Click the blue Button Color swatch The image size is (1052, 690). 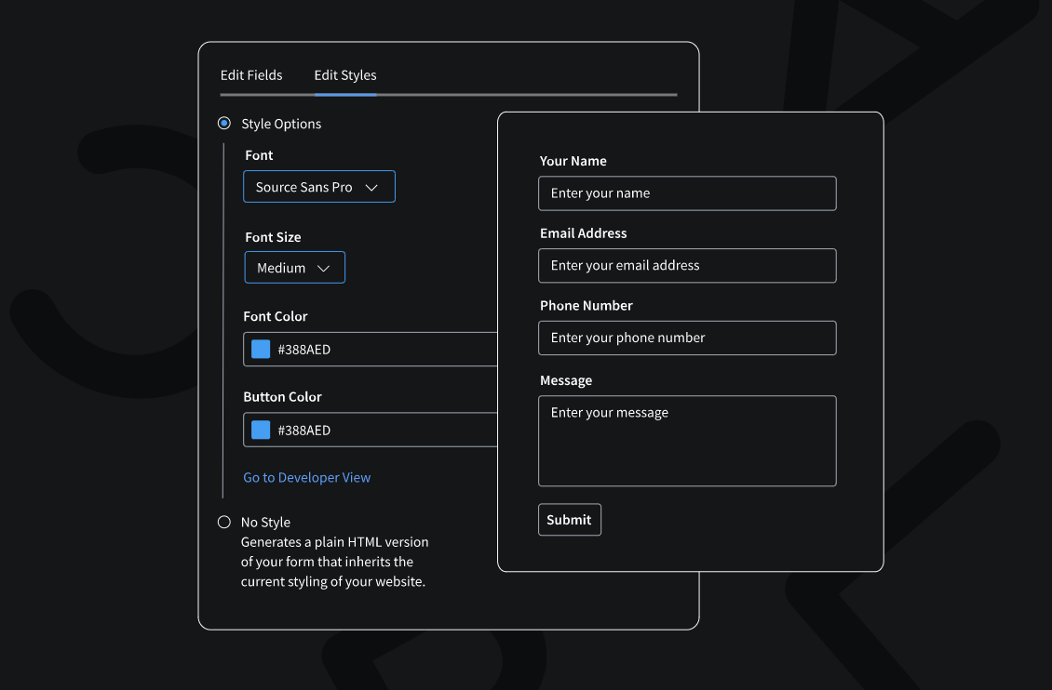pos(261,430)
